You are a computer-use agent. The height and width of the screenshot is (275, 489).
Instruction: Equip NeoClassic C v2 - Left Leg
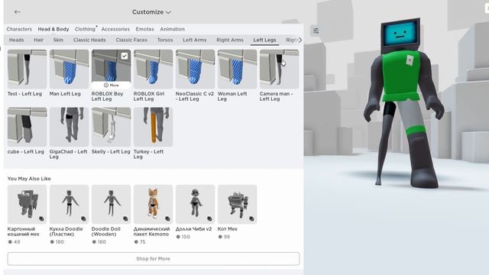pos(196,69)
